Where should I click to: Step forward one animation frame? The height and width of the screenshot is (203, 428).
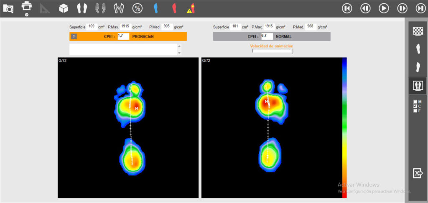tap(402, 8)
